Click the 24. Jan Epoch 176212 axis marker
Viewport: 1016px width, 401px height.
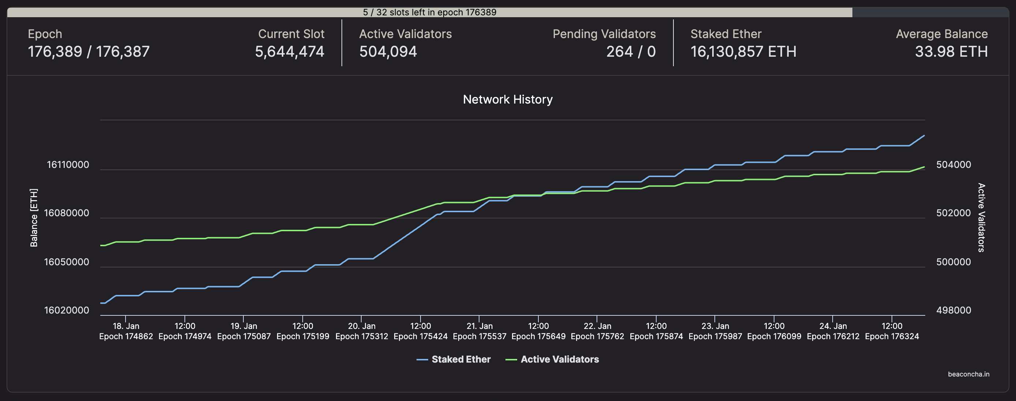[833, 331]
